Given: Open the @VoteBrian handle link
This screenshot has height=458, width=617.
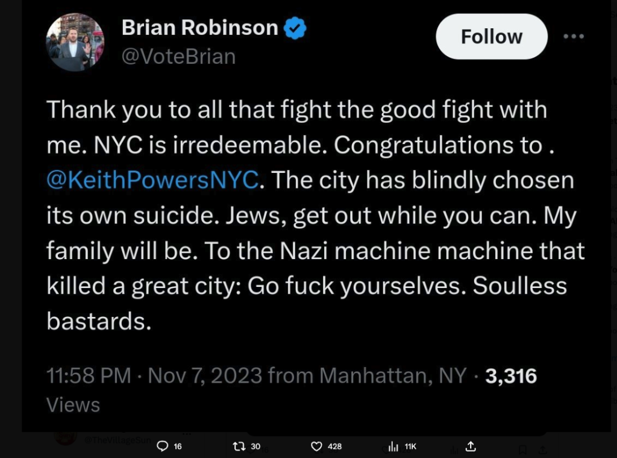Looking at the screenshot, I should (178, 57).
